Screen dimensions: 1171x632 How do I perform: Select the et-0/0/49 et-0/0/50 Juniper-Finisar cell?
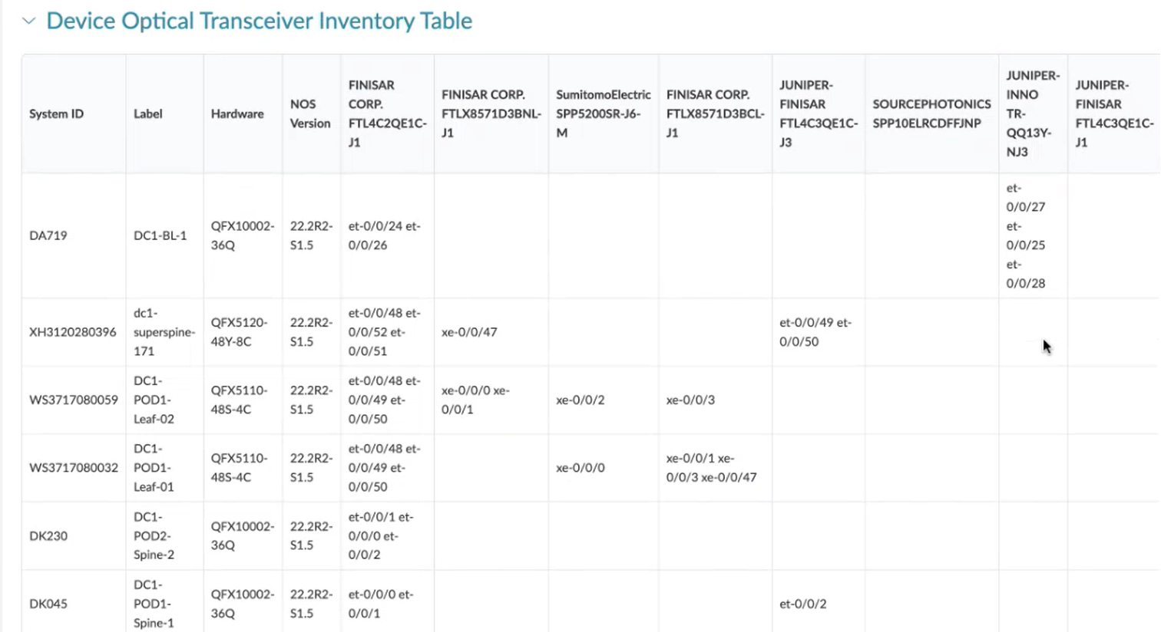pos(817,332)
